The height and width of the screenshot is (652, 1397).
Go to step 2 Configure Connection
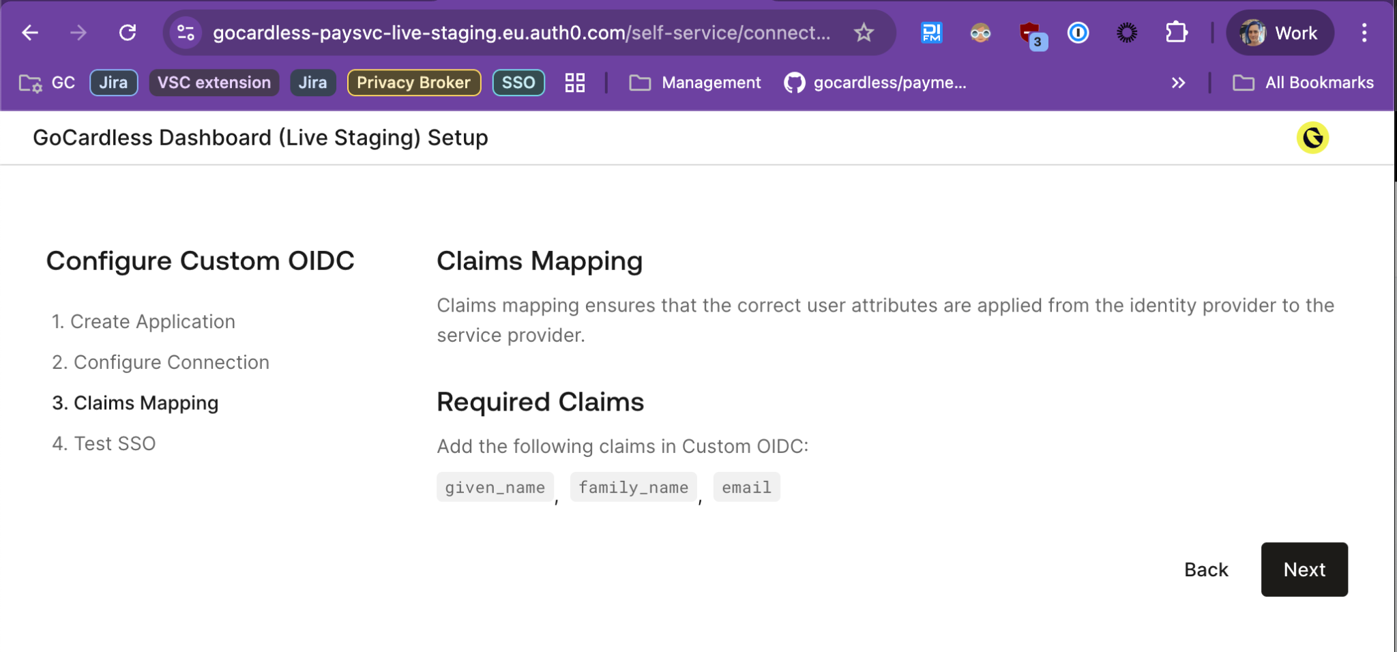(161, 362)
